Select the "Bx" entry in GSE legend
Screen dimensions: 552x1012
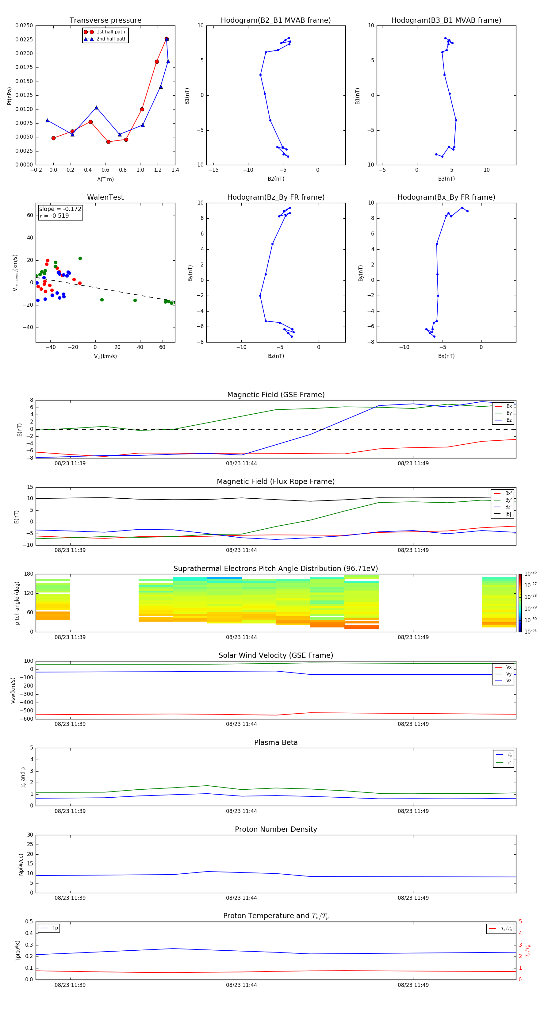click(x=503, y=406)
